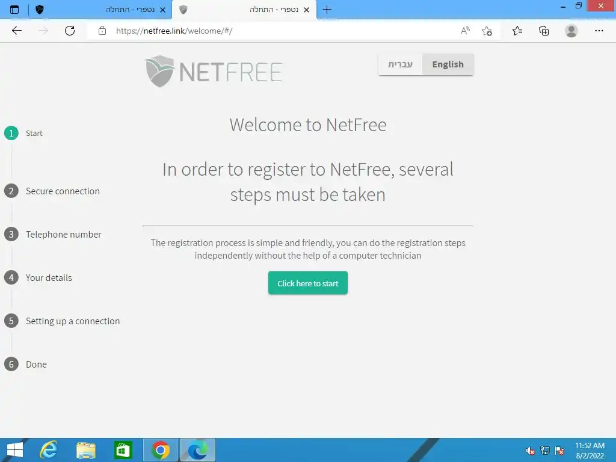Click the muted volume tray icon
The image size is (616, 462).
coord(531,451)
